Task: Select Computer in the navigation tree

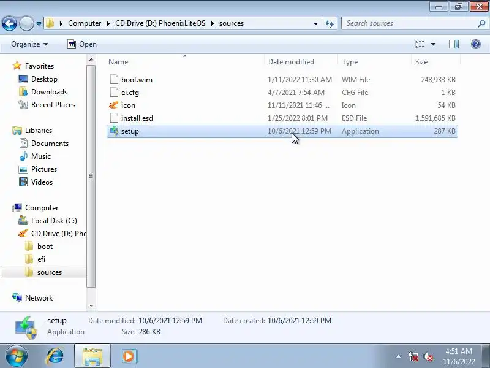Action: point(42,208)
